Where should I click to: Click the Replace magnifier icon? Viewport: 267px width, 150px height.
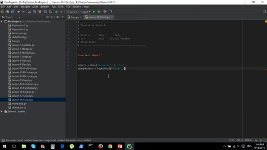tap(50, 12)
